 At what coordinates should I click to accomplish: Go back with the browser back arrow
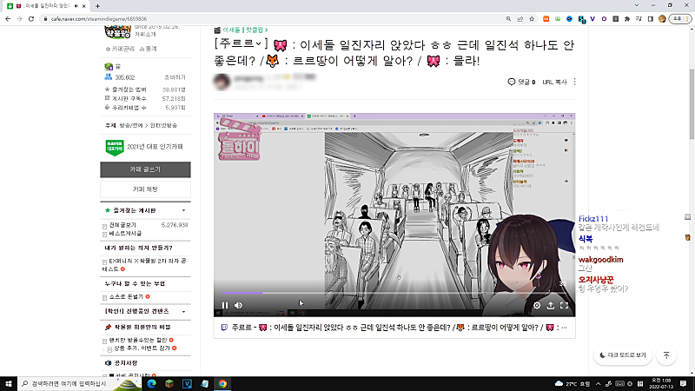tap(8, 18)
